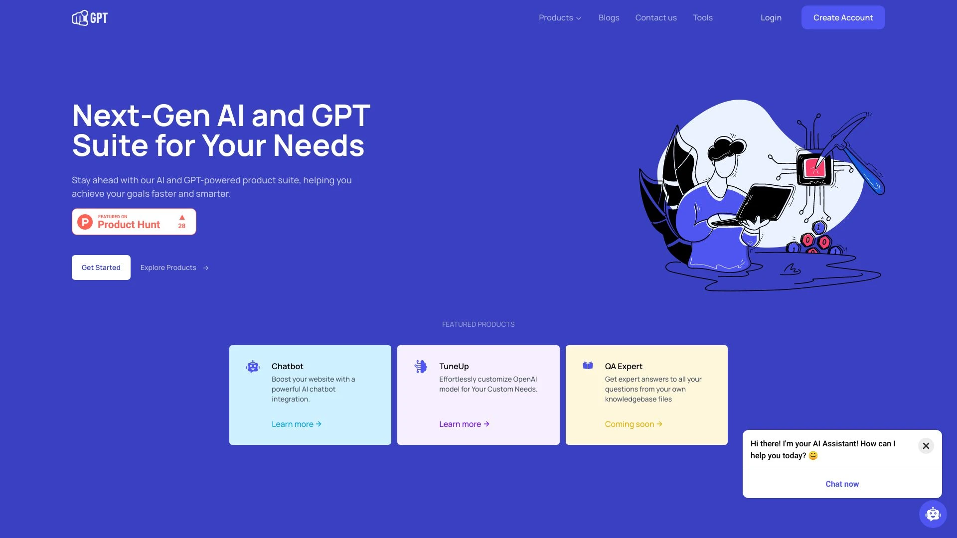Viewport: 957px width, 538px height.
Task: Click the Blogs menu item
Action: pyautogui.click(x=609, y=17)
